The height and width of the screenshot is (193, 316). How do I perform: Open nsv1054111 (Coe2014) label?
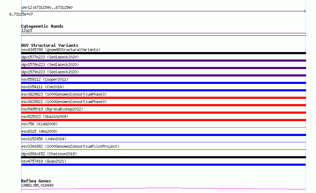point(43,87)
